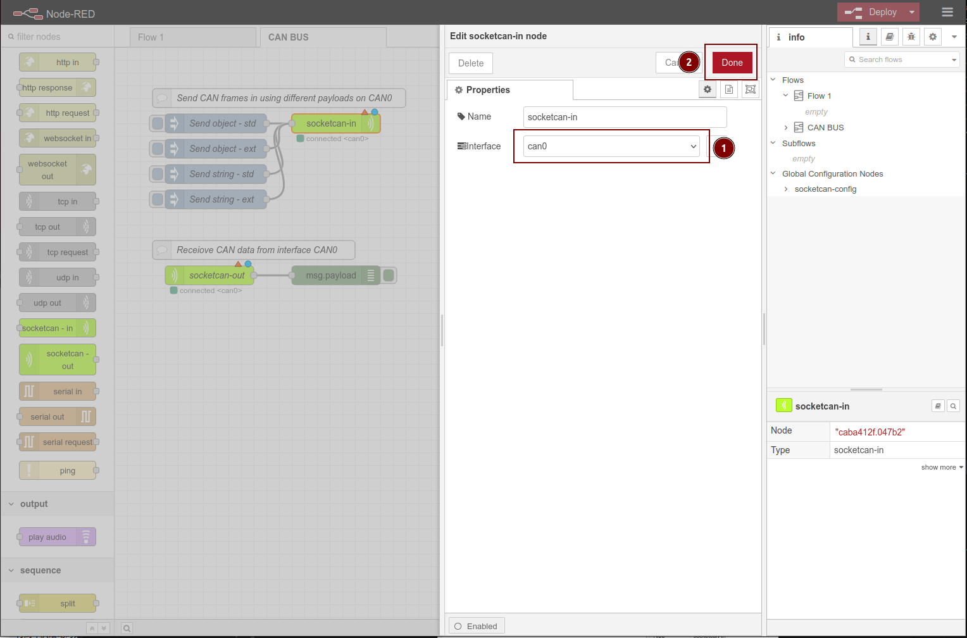The height and width of the screenshot is (638, 967).
Task: Open the node settings gear tab in the edit panel
Action: tap(708, 89)
